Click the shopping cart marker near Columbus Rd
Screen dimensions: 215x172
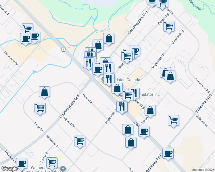[27, 29]
